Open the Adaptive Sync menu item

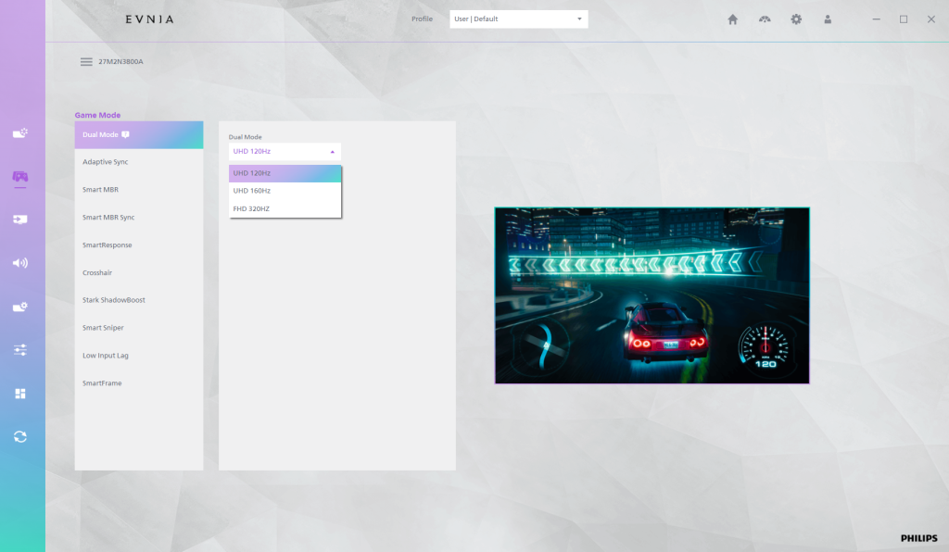106,162
